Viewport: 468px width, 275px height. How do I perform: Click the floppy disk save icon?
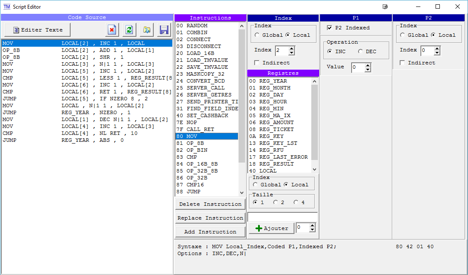164,30
